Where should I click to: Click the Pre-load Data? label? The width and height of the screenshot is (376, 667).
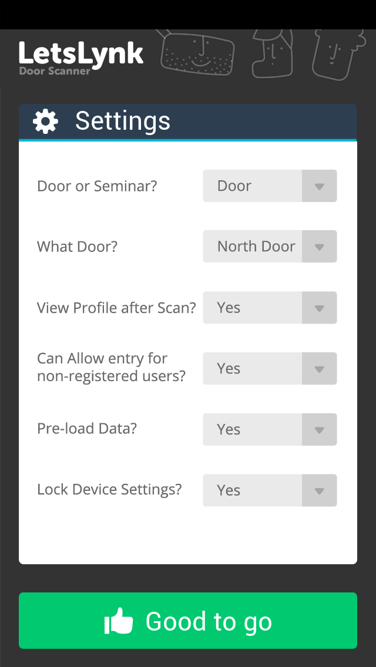point(87,429)
